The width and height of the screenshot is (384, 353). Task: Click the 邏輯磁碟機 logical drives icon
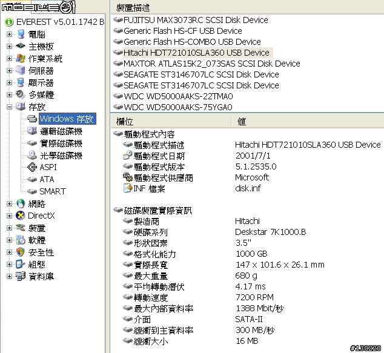pos(32,131)
